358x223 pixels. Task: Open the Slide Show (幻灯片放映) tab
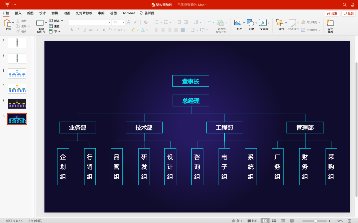pos(84,13)
